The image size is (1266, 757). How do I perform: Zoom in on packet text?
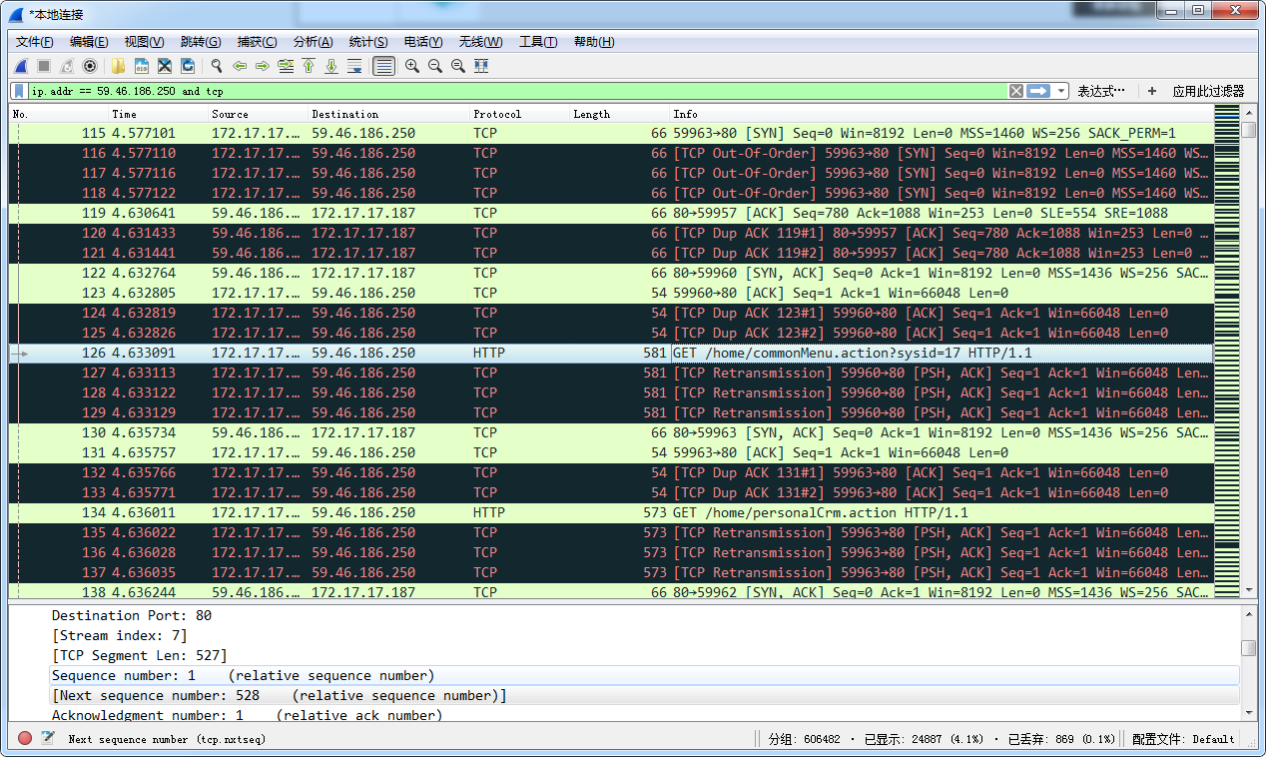[411, 66]
